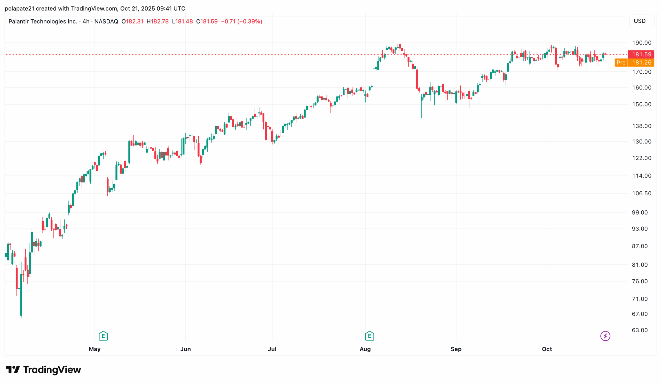
Task: Click the 67.00 price axis label
Action: (x=640, y=314)
